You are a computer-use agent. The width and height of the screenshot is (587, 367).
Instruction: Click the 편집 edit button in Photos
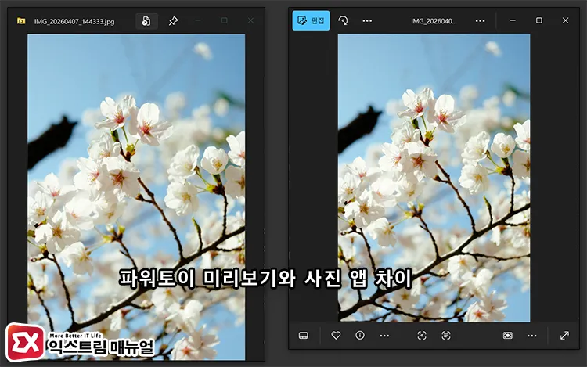coord(311,20)
